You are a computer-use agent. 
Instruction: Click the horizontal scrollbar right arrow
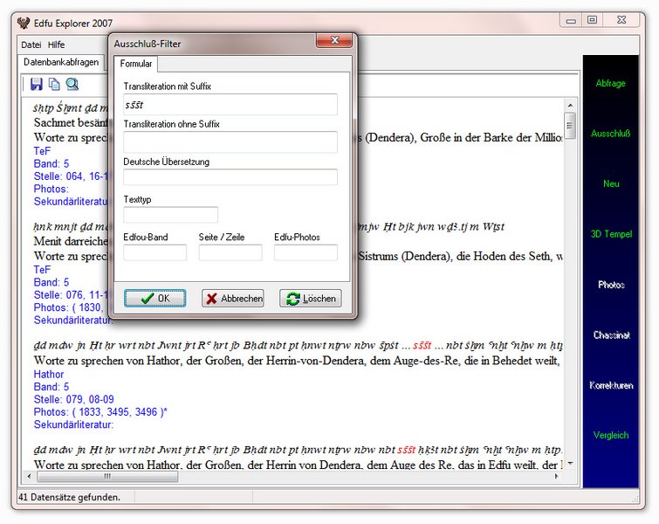coord(556,477)
